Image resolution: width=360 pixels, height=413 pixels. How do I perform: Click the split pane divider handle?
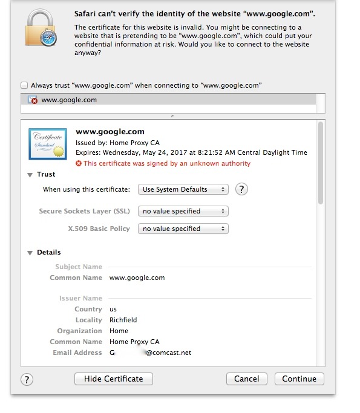[x=172, y=116]
